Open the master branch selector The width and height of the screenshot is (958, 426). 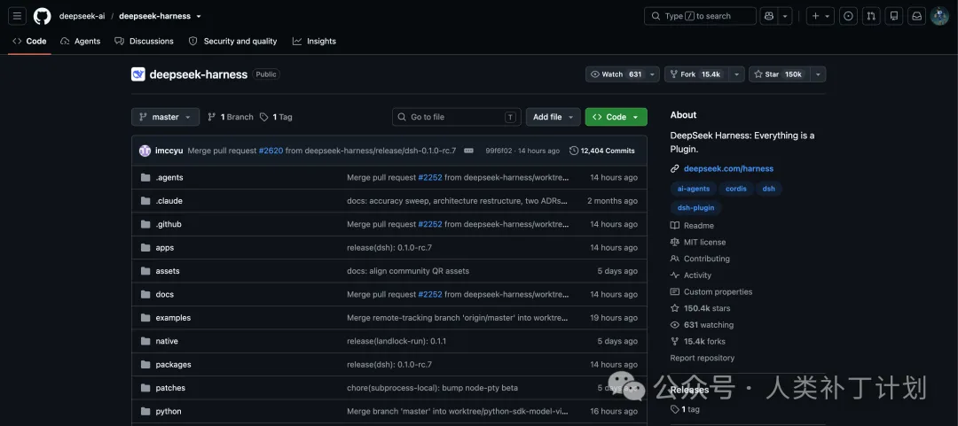pos(166,117)
